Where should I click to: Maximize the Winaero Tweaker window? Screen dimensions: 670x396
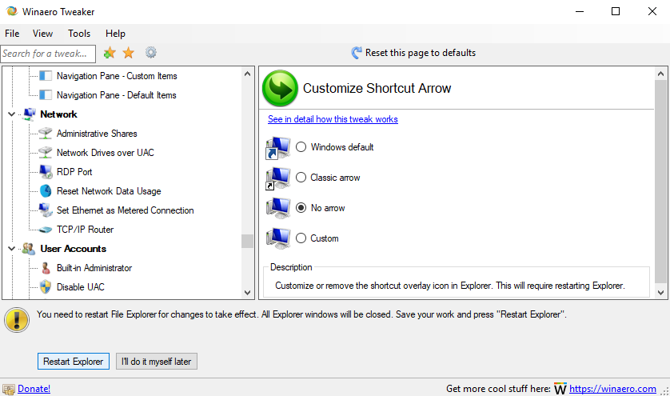click(616, 11)
